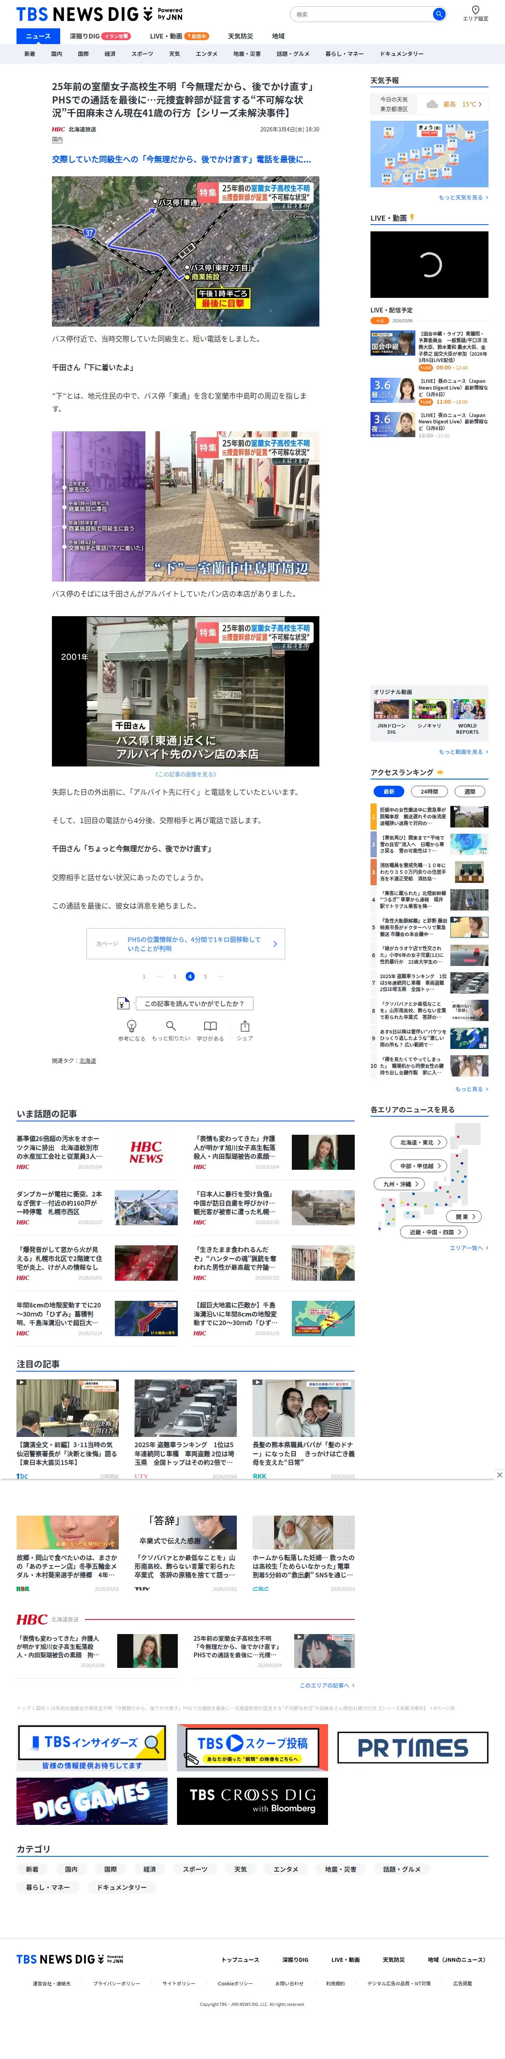Close the ad with the X icon
Screen dimensions: 505x2059
(x=499, y=1475)
